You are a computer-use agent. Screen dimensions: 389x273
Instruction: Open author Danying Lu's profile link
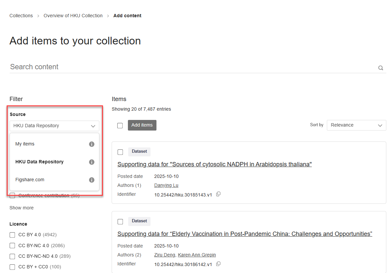(166, 185)
